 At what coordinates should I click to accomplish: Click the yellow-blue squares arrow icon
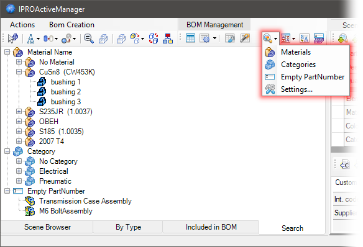pos(136,38)
